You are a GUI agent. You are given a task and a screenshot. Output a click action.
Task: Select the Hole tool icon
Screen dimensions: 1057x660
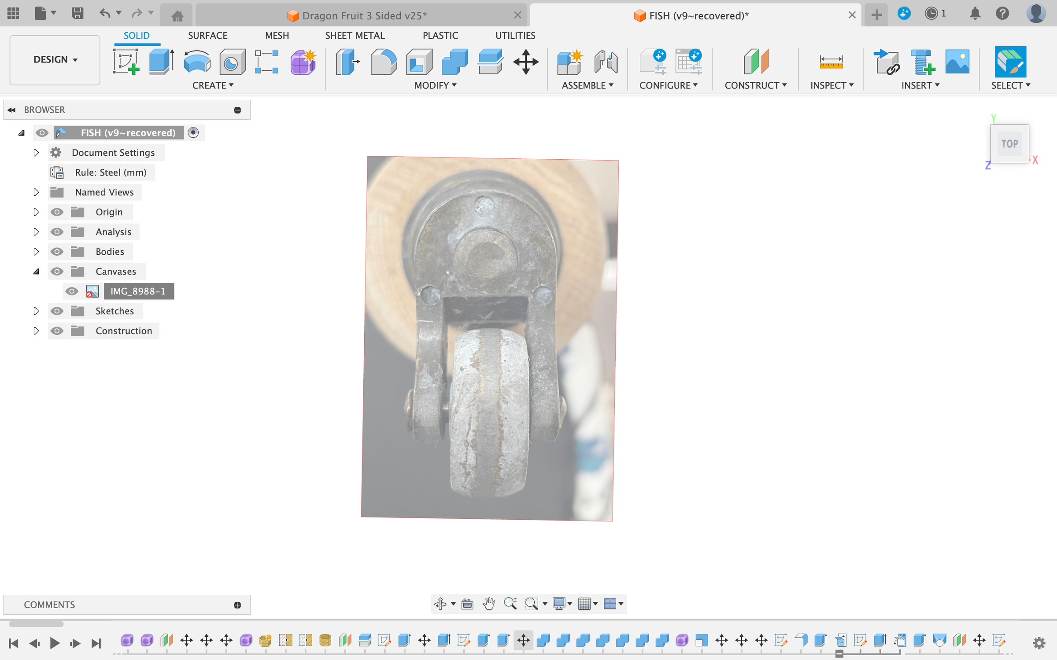coord(232,62)
